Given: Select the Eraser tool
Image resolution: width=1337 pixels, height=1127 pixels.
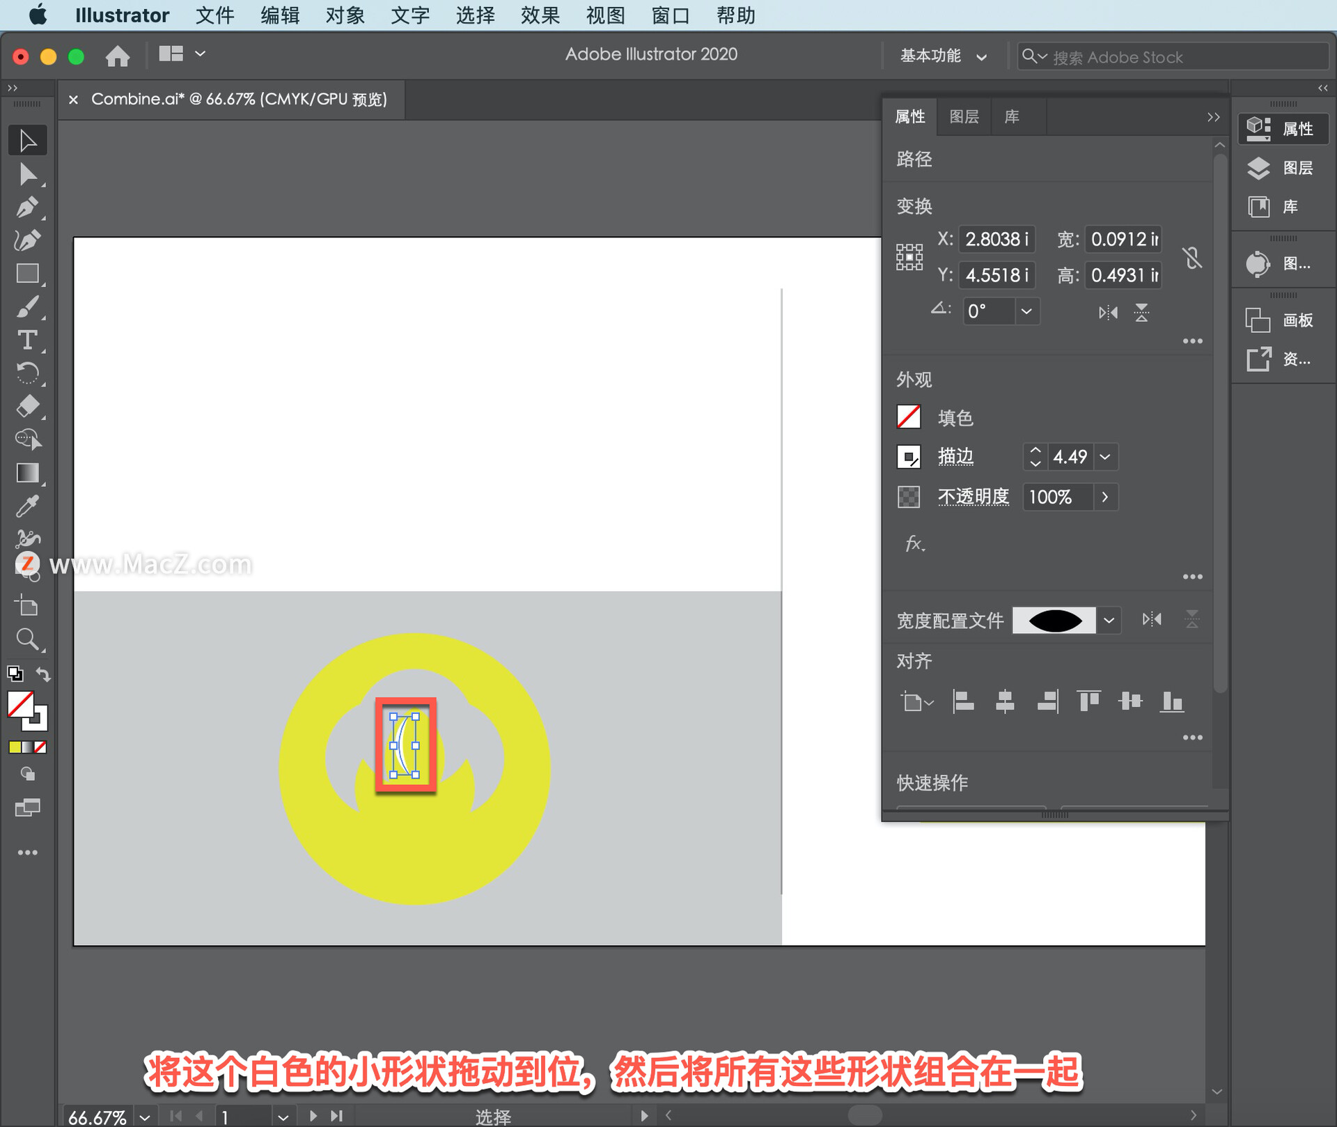Looking at the screenshot, I should 27,406.
